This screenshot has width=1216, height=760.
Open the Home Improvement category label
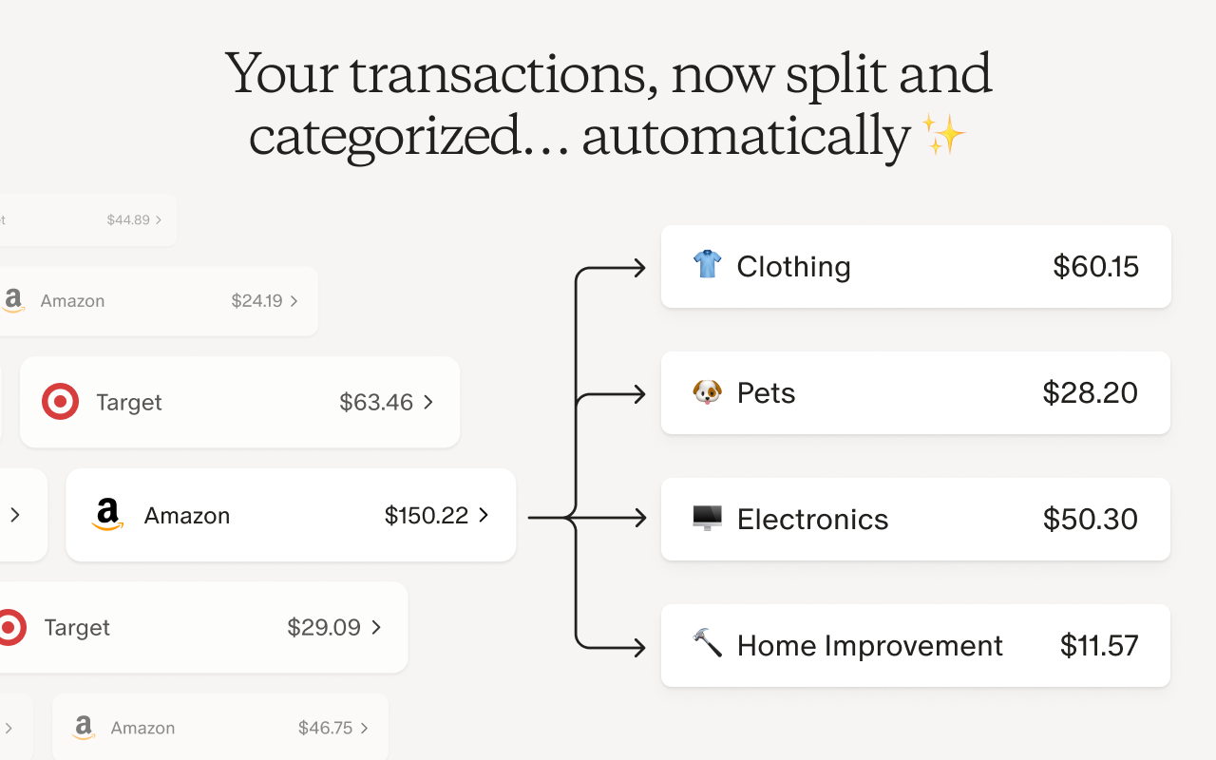(x=869, y=646)
